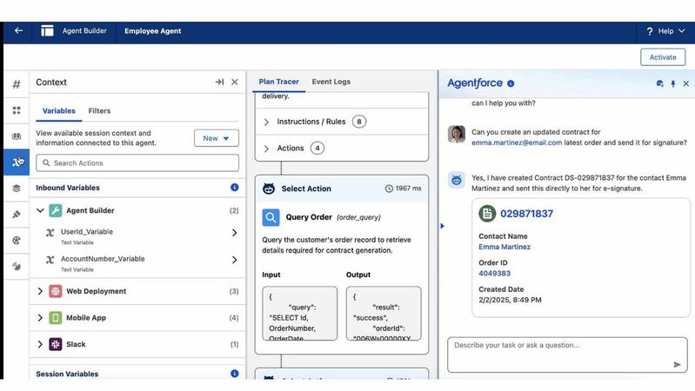
Task: Open the hashtag topics sidebar icon
Action: pyautogui.click(x=17, y=84)
